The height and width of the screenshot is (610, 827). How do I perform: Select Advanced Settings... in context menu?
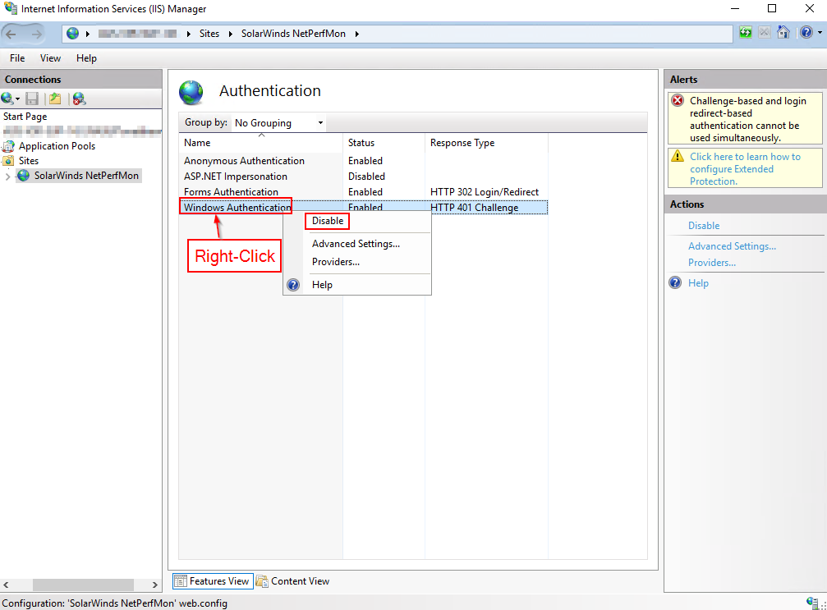coord(356,244)
